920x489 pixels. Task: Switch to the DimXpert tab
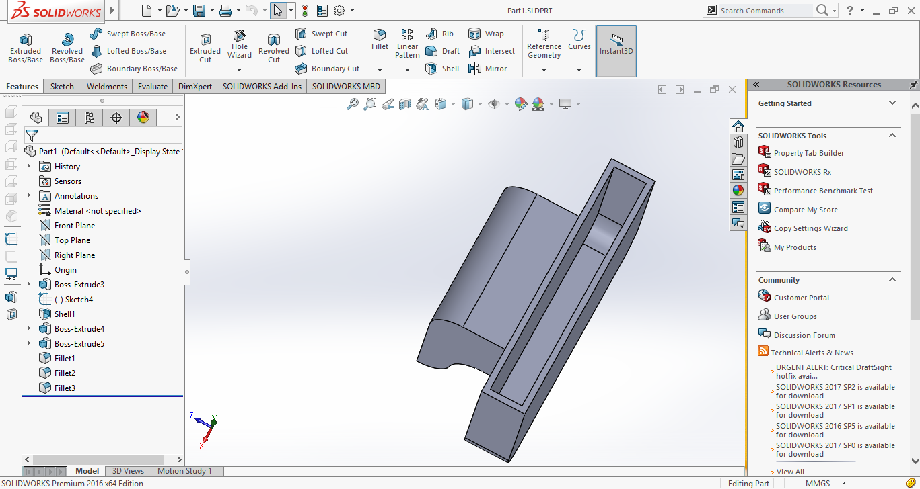point(195,87)
